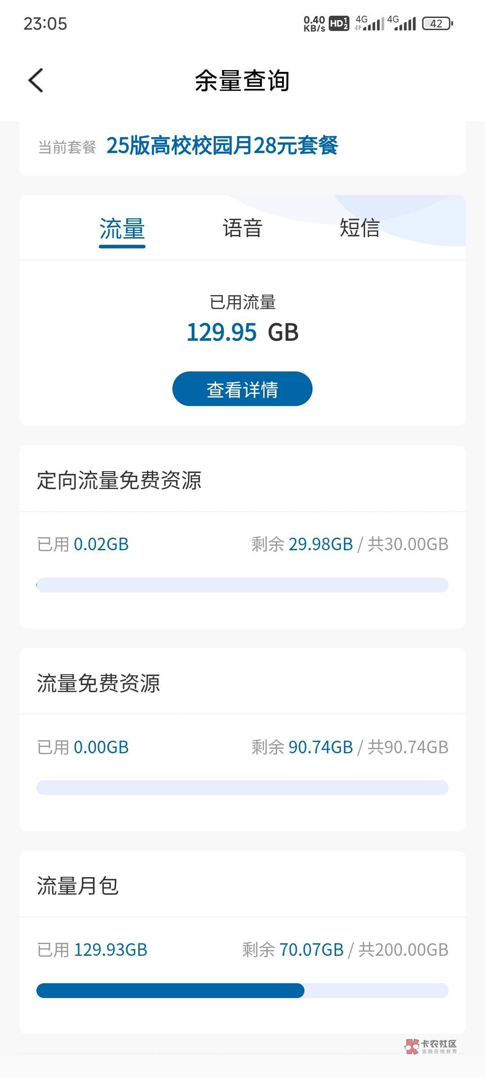Tap the 23:05 clock in status bar
This screenshot has height=1078, width=485.
pos(45,24)
